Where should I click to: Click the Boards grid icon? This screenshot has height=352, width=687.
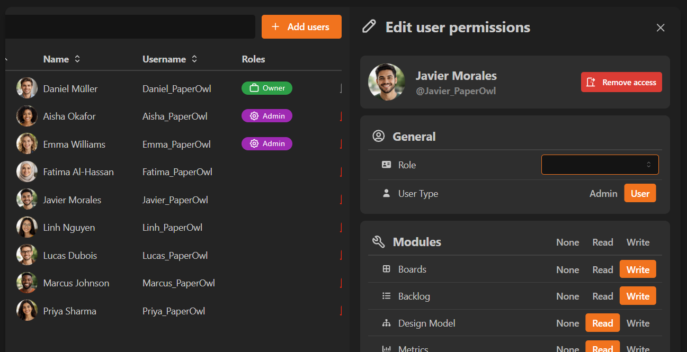(386, 269)
